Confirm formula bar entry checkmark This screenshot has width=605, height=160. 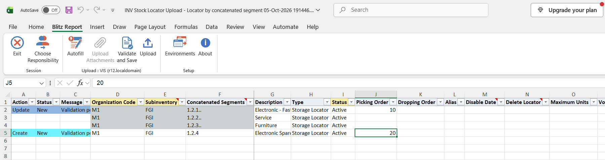[x=70, y=83]
